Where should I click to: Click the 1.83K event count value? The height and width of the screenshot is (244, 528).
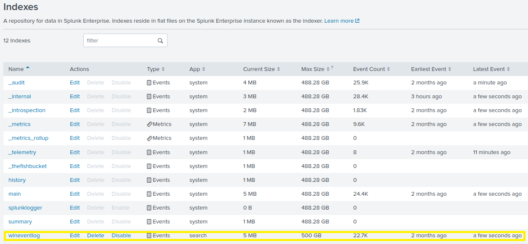tap(360, 110)
